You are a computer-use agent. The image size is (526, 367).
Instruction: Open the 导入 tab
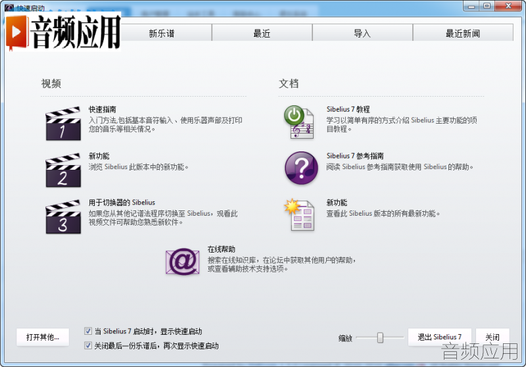click(362, 32)
